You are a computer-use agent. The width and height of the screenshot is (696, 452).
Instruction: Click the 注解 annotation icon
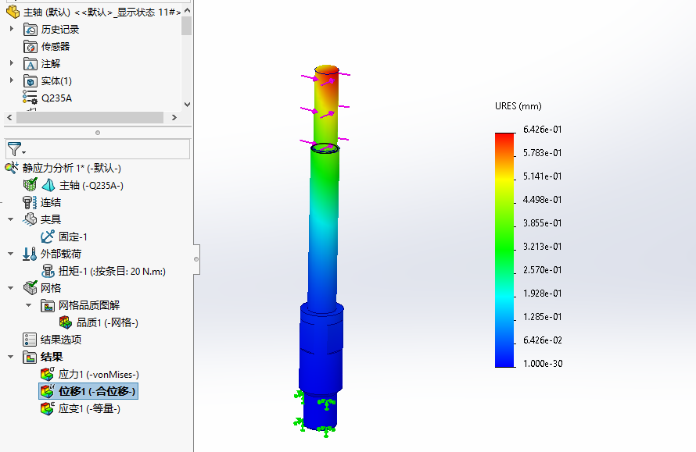[30, 64]
